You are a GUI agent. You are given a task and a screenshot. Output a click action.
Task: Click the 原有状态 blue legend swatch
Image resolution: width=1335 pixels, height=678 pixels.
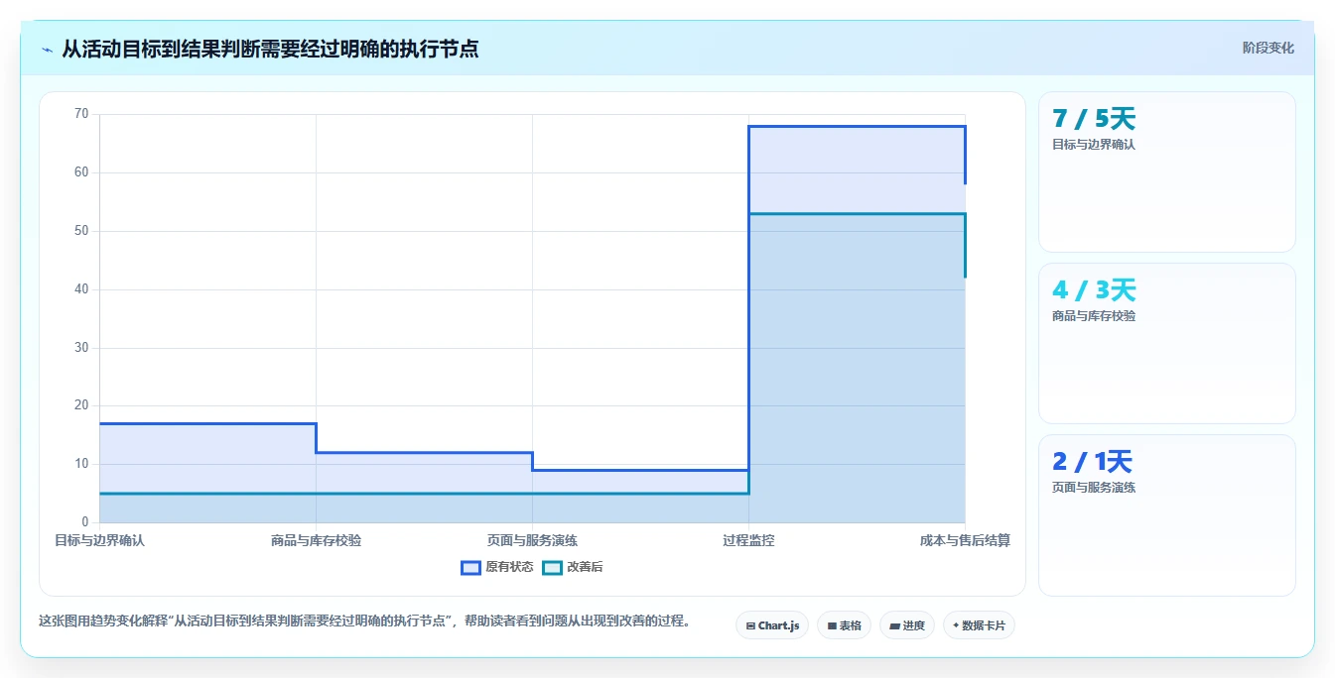tap(470, 567)
